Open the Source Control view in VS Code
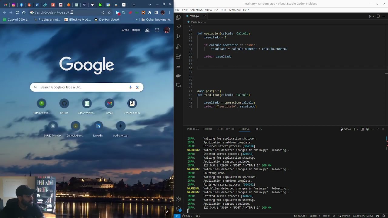 [x=179, y=37]
